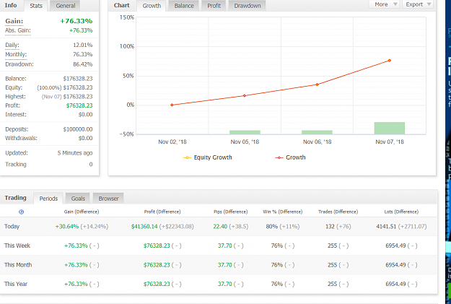The image size is (451, 304).
Task: Click the Balance value $176328.23
Action: 78,79
